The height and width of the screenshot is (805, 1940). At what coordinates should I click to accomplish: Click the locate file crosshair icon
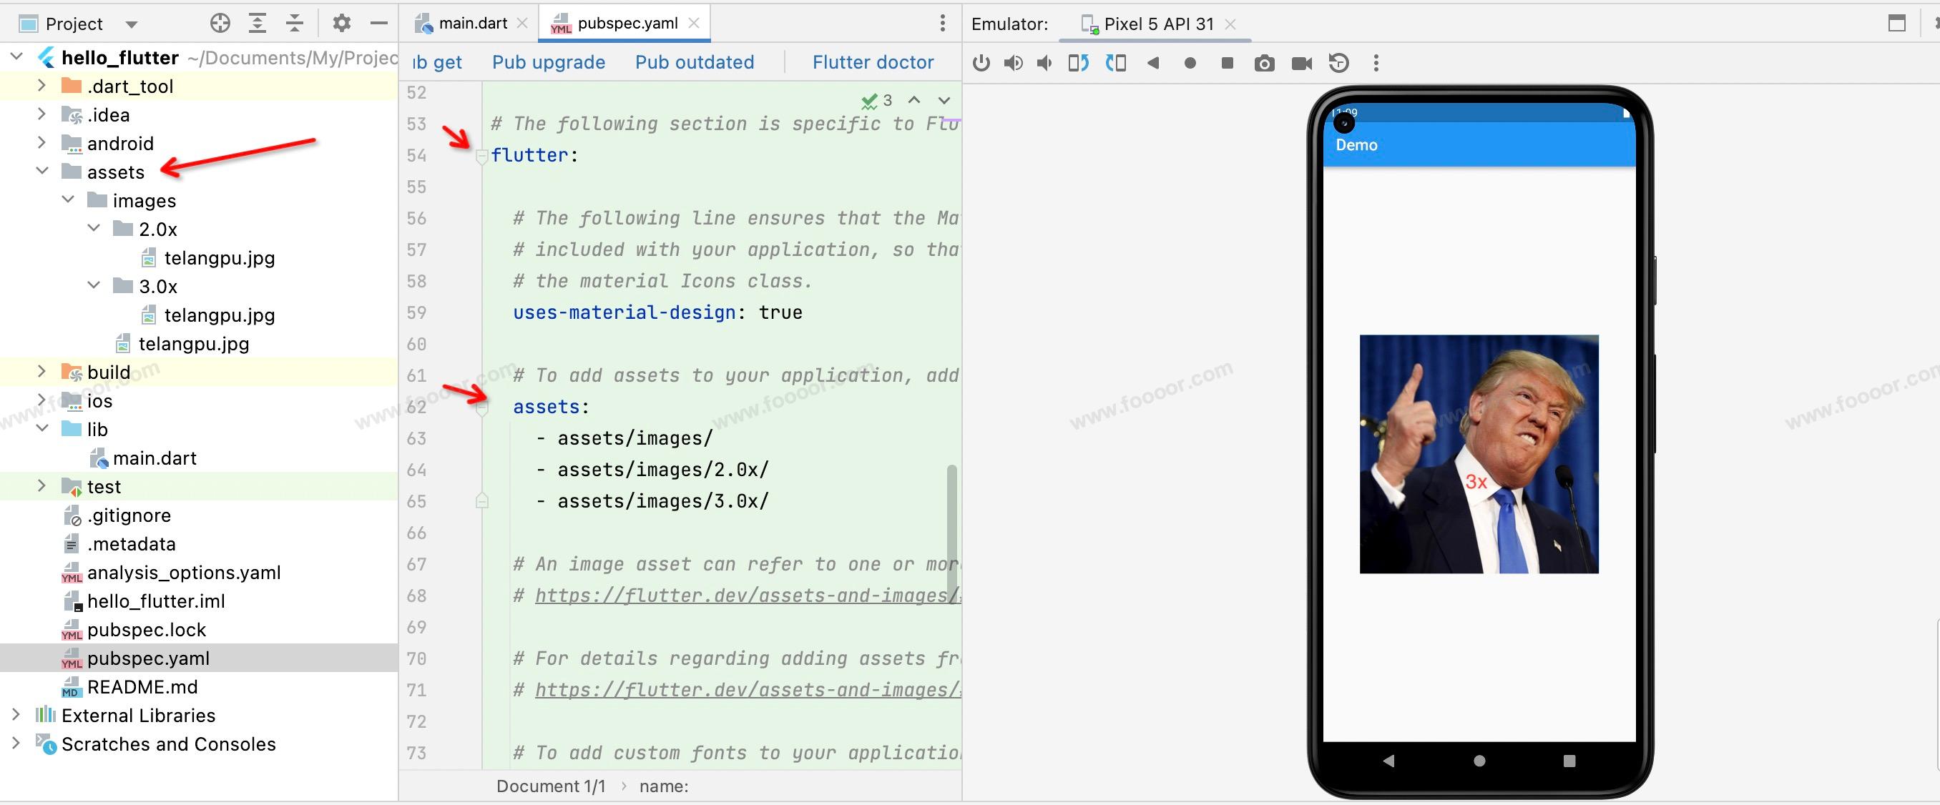220,24
